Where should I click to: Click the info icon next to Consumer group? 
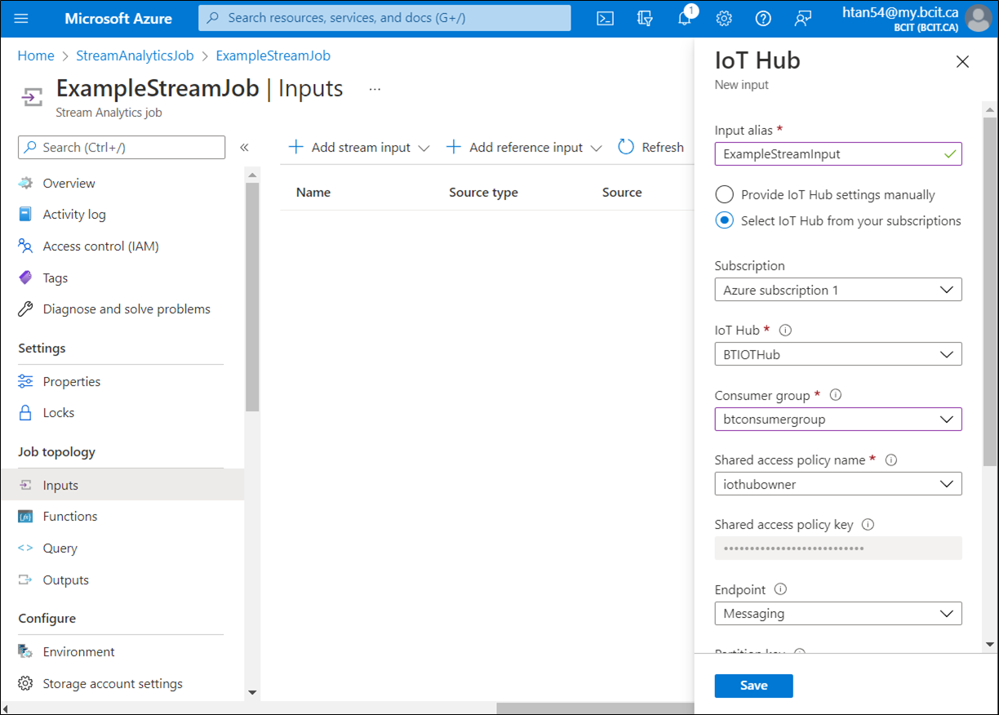(835, 394)
